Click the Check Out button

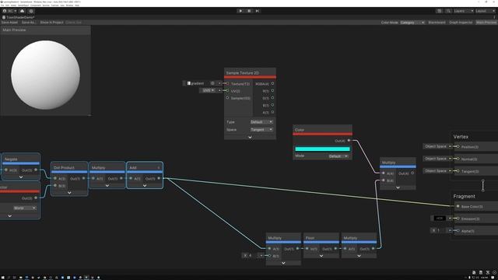click(x=73, y=23)
